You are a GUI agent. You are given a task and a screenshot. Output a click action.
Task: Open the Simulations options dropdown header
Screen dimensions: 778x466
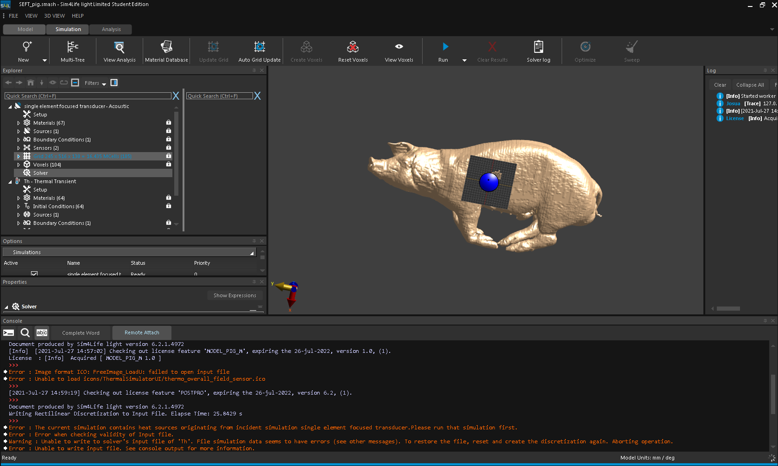pos(129,252)
